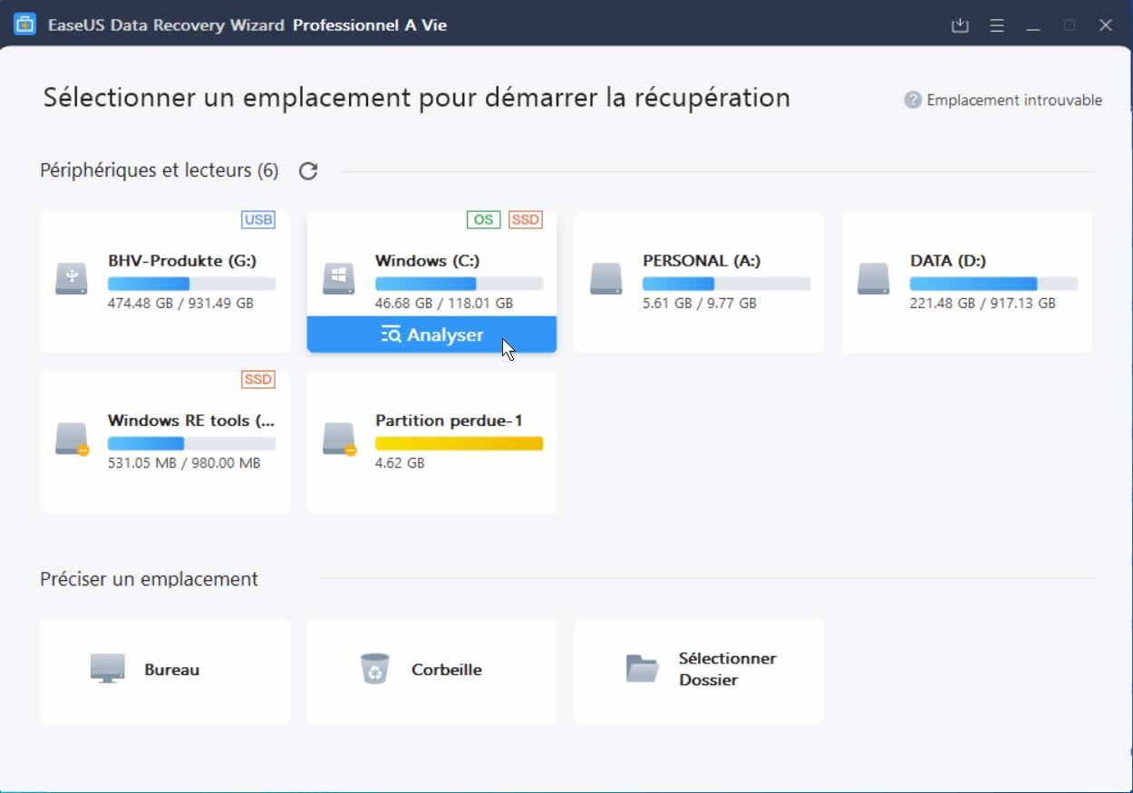This screenshot has width=1133, height=793.
Task: Click the OS badge on Windows (C:)
Action: coord(484,219)
